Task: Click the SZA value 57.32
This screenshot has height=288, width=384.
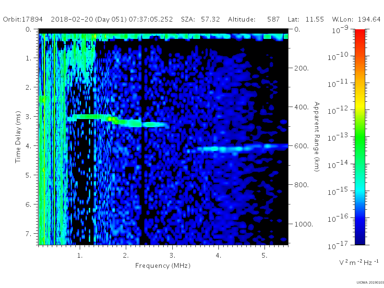Action: tap(210, 19)
